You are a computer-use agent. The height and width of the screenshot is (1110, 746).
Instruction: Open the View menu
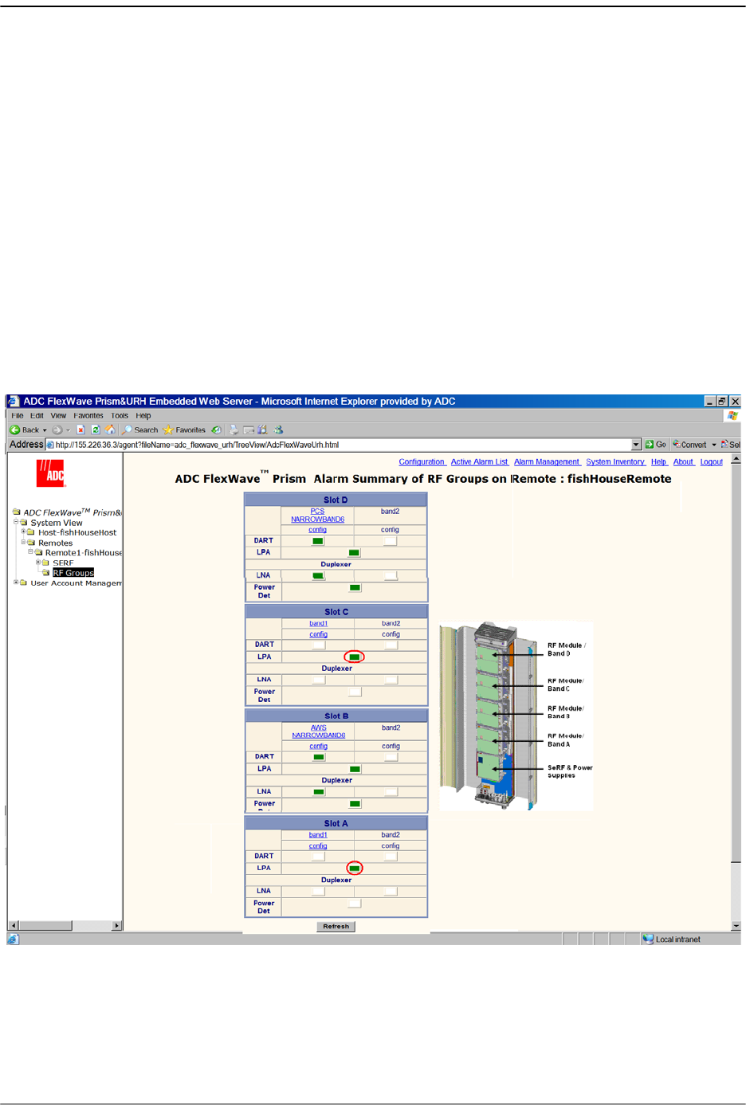[x=59, y=416]
